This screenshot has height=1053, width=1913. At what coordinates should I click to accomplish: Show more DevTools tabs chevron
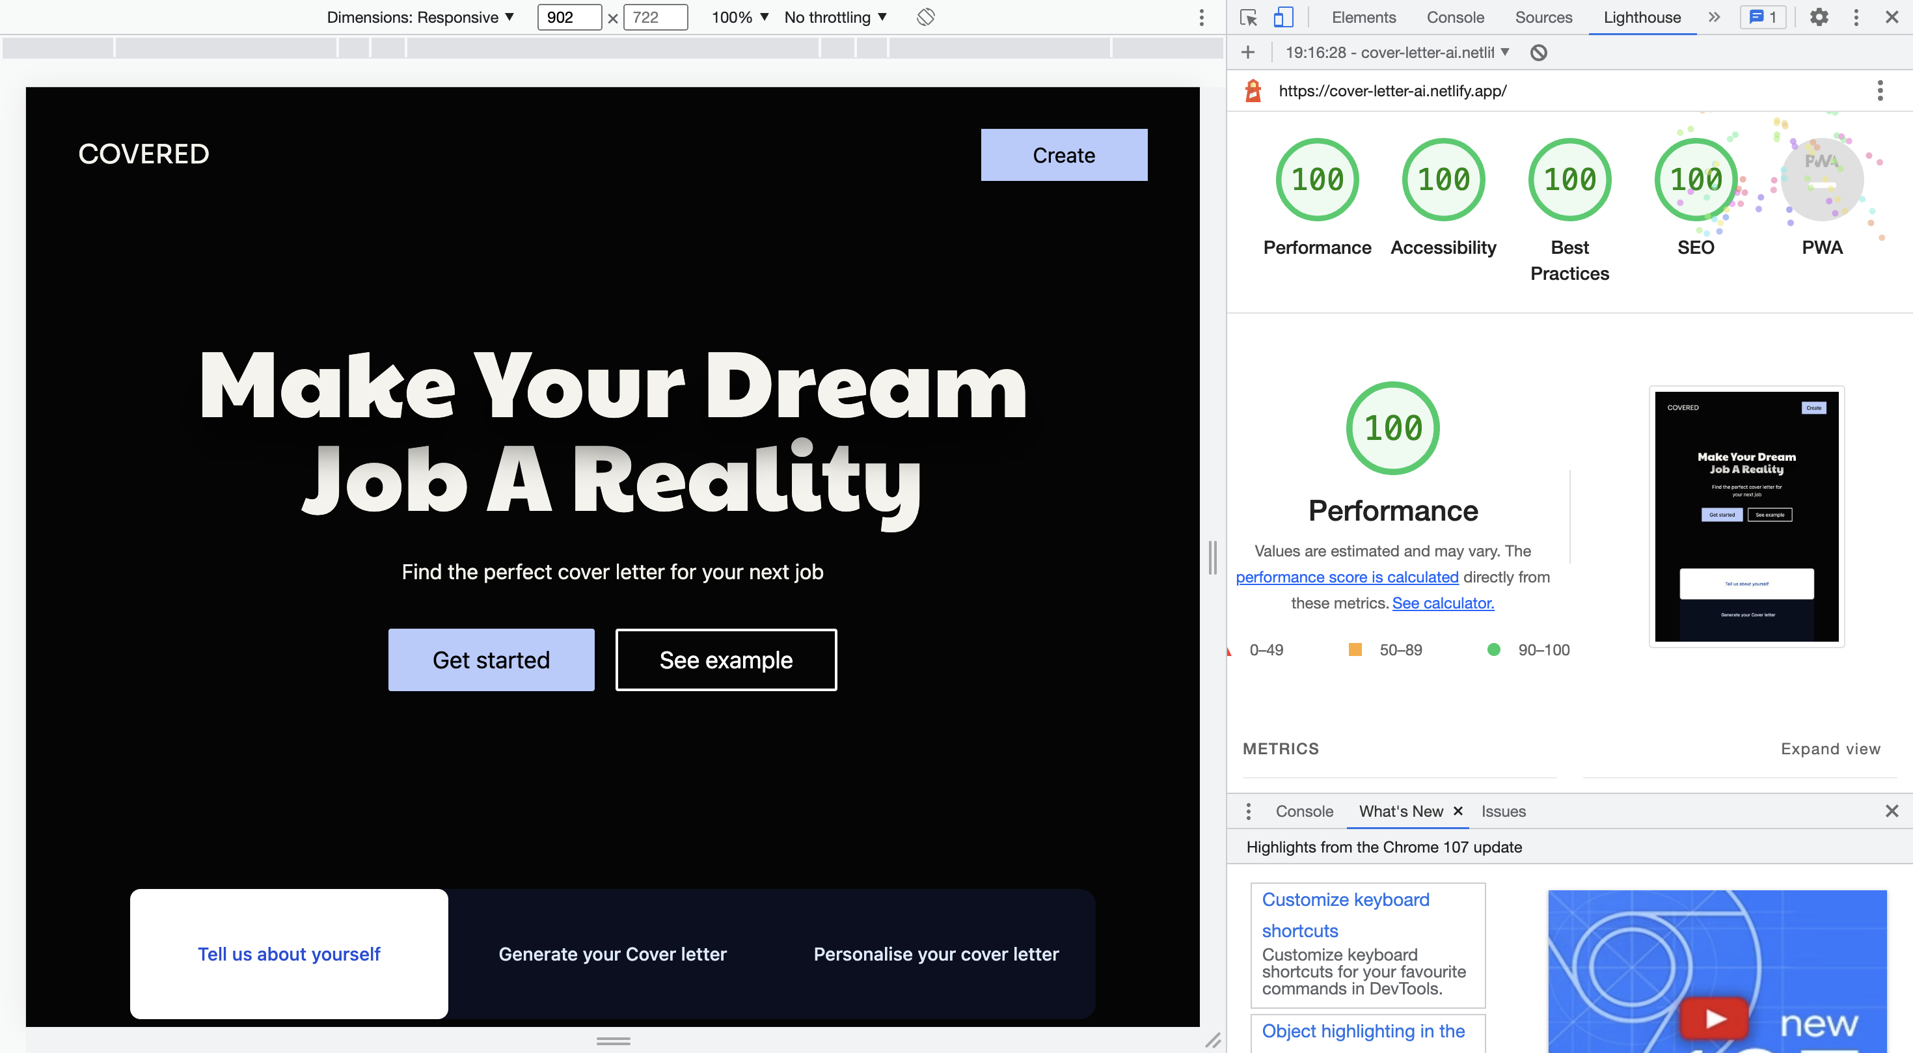pos(1714,17)
